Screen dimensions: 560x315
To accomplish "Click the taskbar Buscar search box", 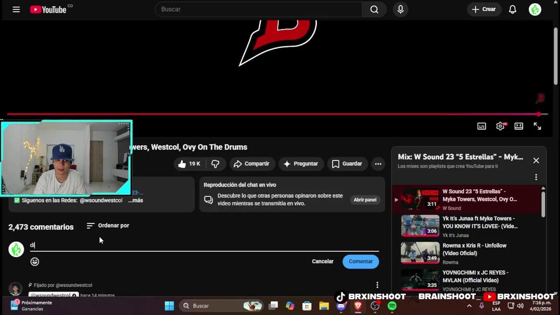I will (222, 306).
